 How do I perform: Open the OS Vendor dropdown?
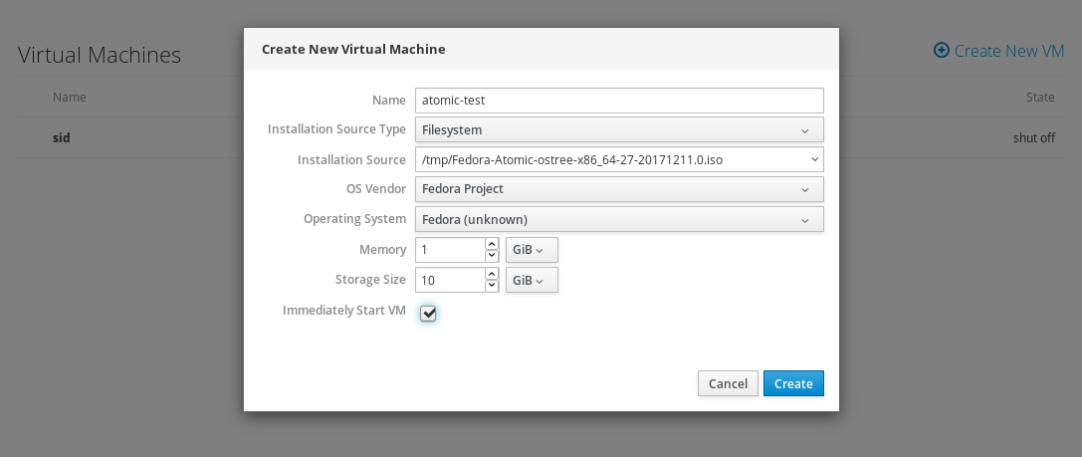tap(618, 189)
